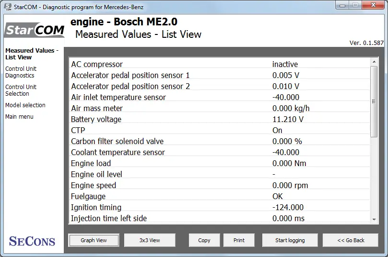Click the scroll down arrow in the list
Image resolution: width=388 pixels, height=257 pixels.
click(374, 219)
